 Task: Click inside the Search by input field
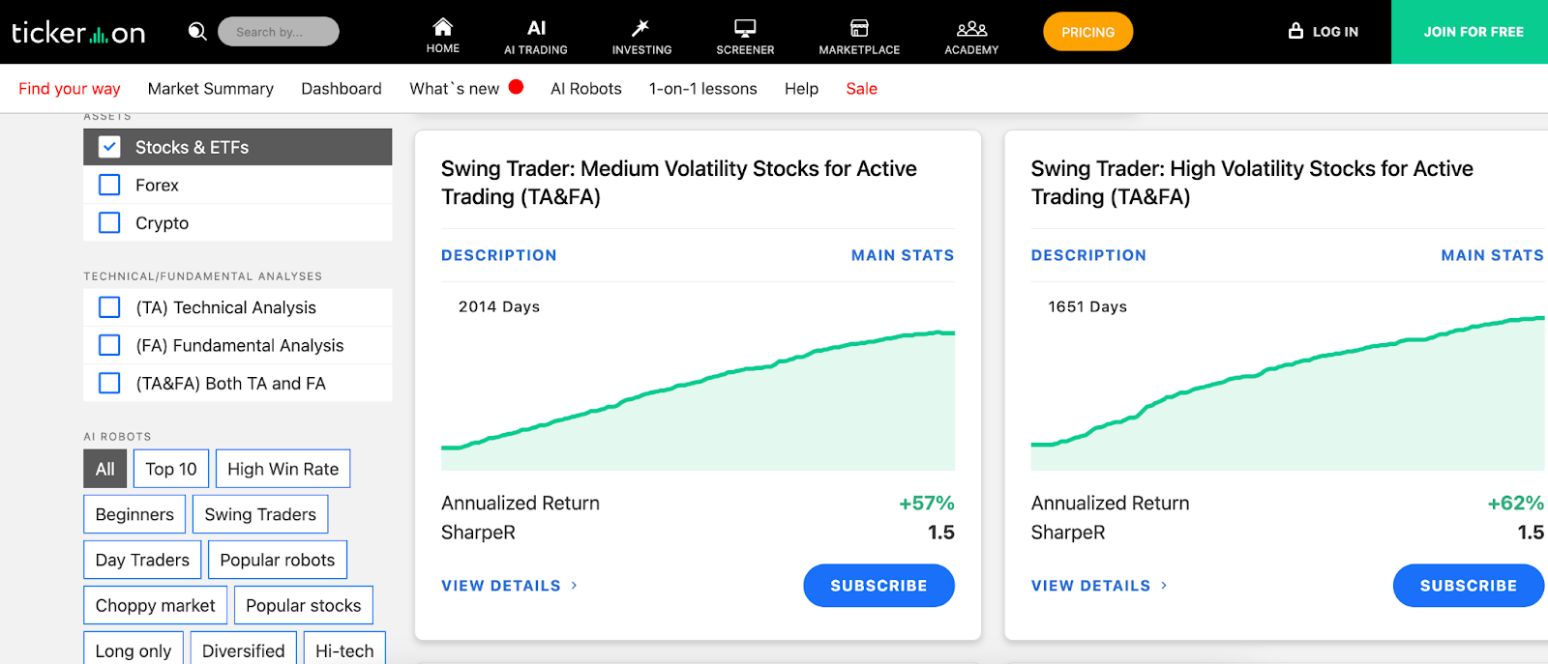coord(279,31)
